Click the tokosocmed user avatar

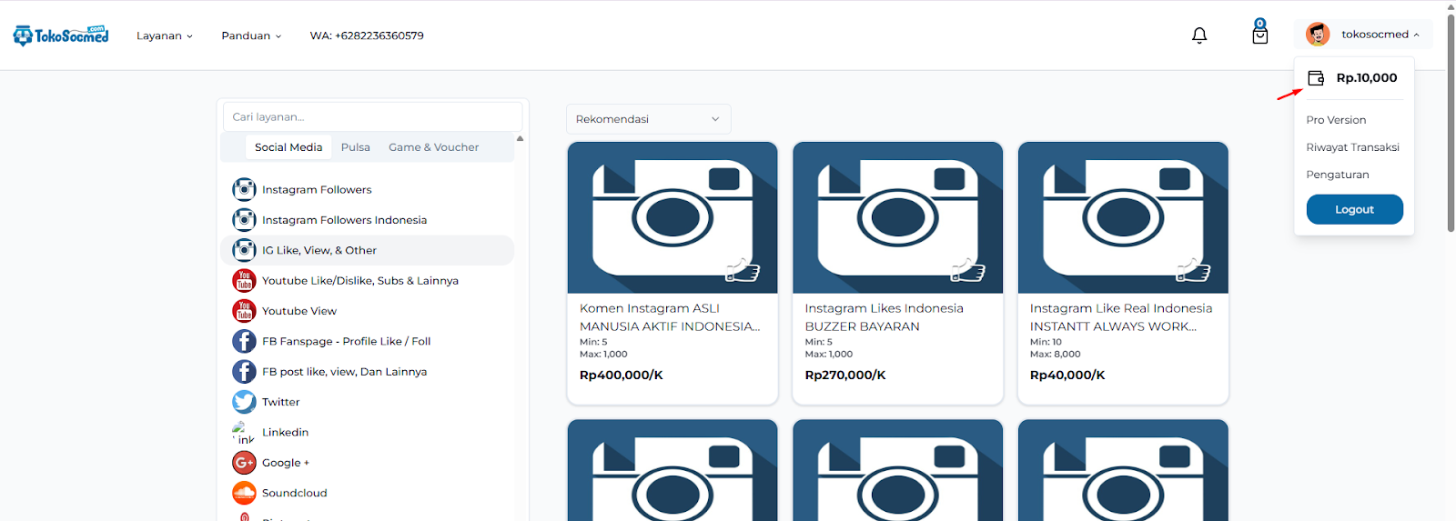pos(1317,35)
